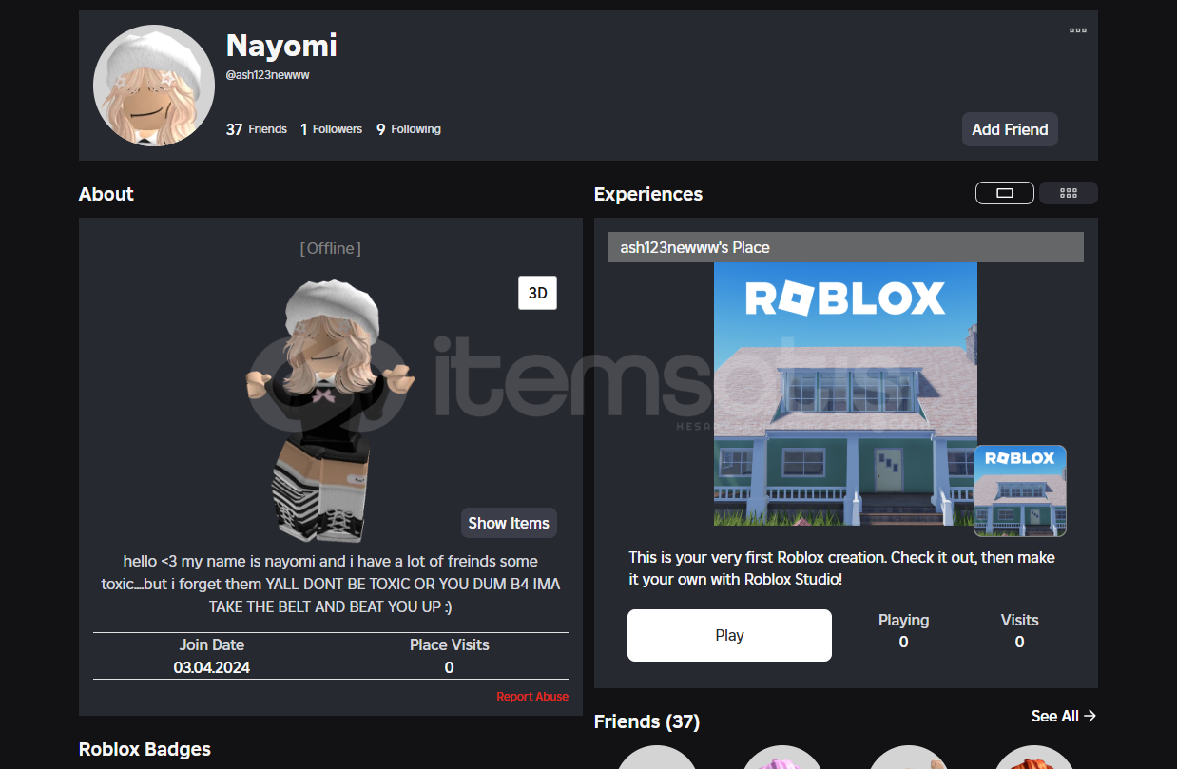Click the Add Friend button

point(1010,129)
